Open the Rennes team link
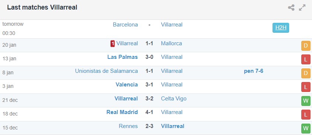 click(128, 126)
